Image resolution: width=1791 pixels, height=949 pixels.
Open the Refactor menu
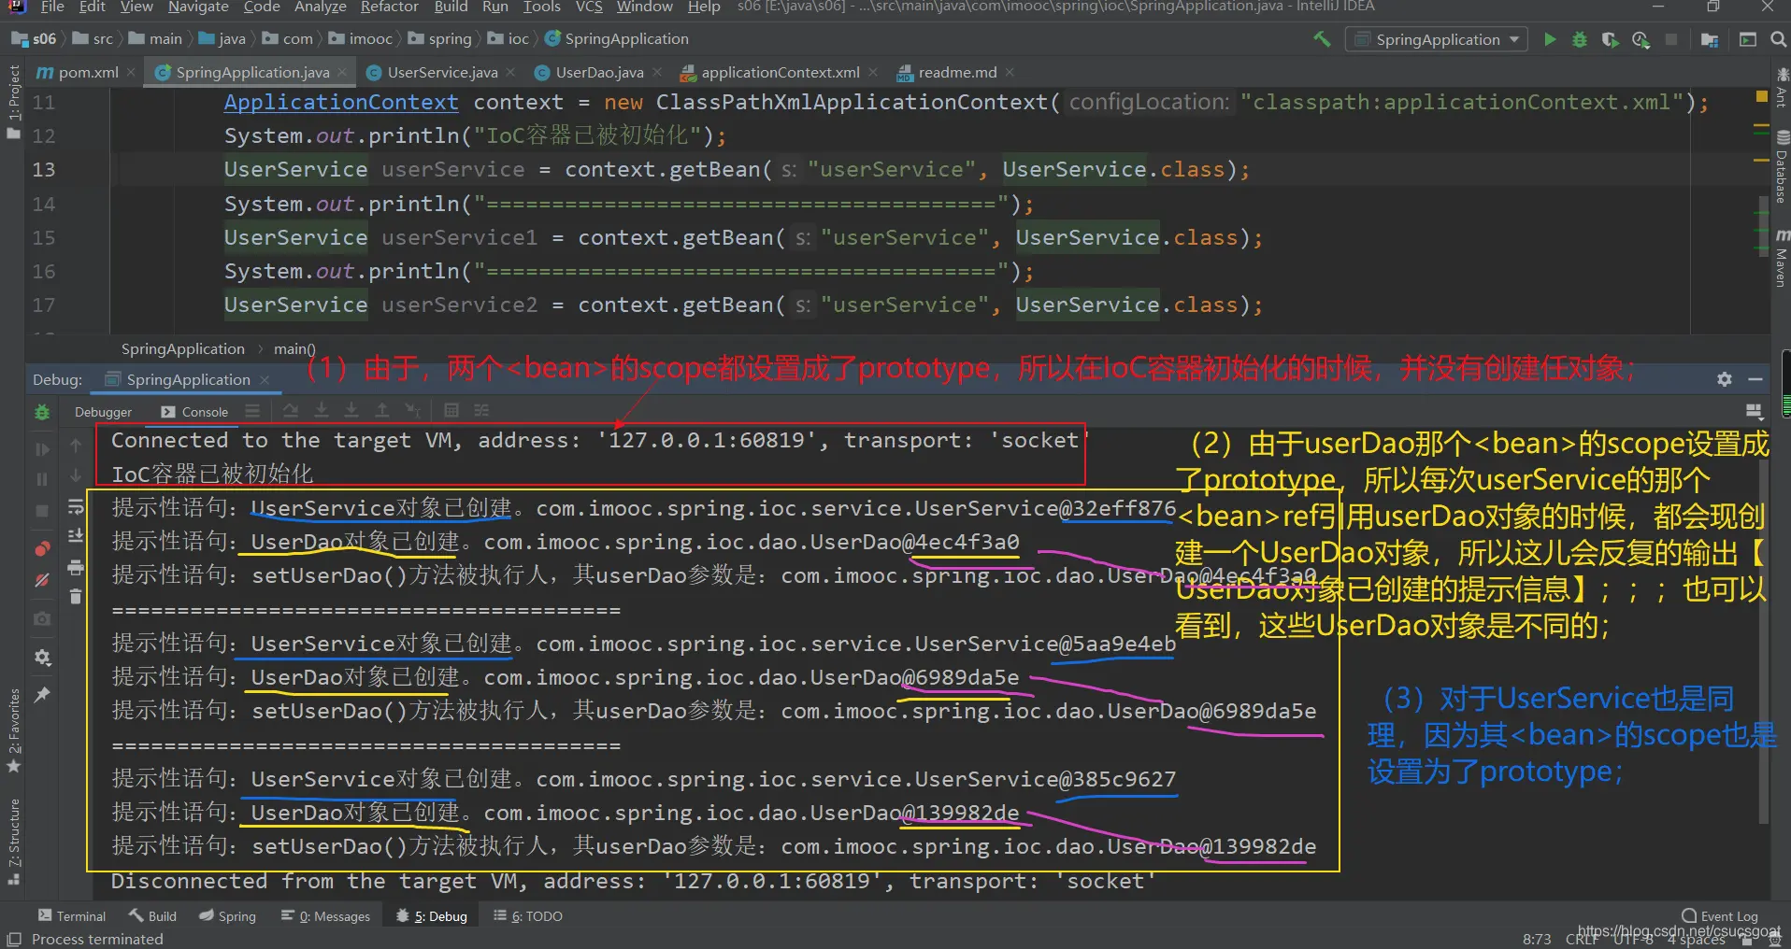coord(389,7)
